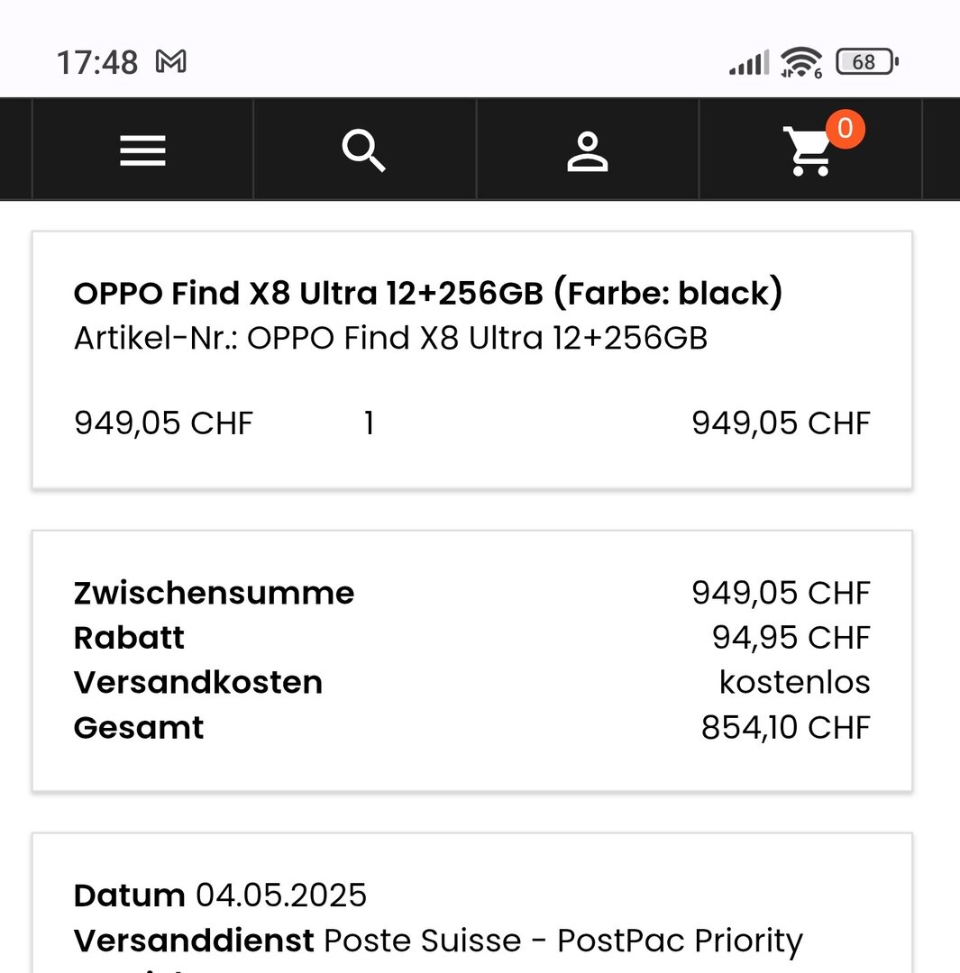Tap Poste Suisse PostPac Priority text
The image size is (960, 973).
tap(562, 941)
